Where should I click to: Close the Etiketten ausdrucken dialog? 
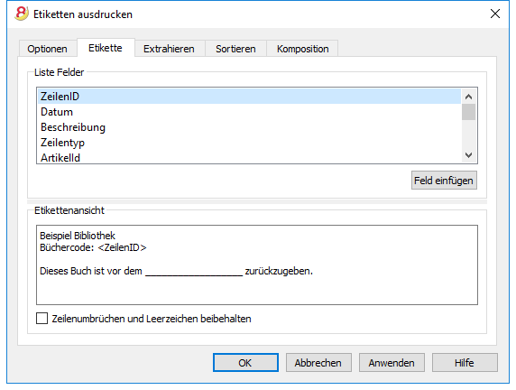coord(495,14)
